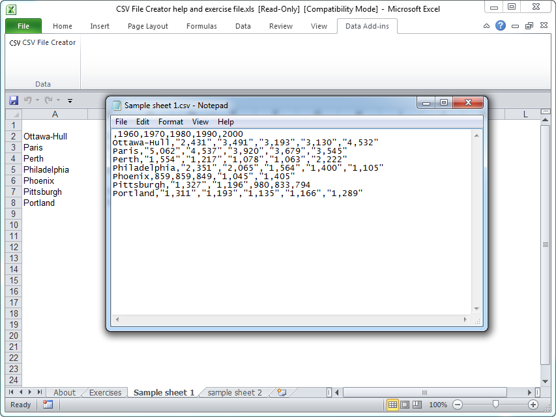
Task: Open the Sample sheet 1 tab
Action: point(164,392)
